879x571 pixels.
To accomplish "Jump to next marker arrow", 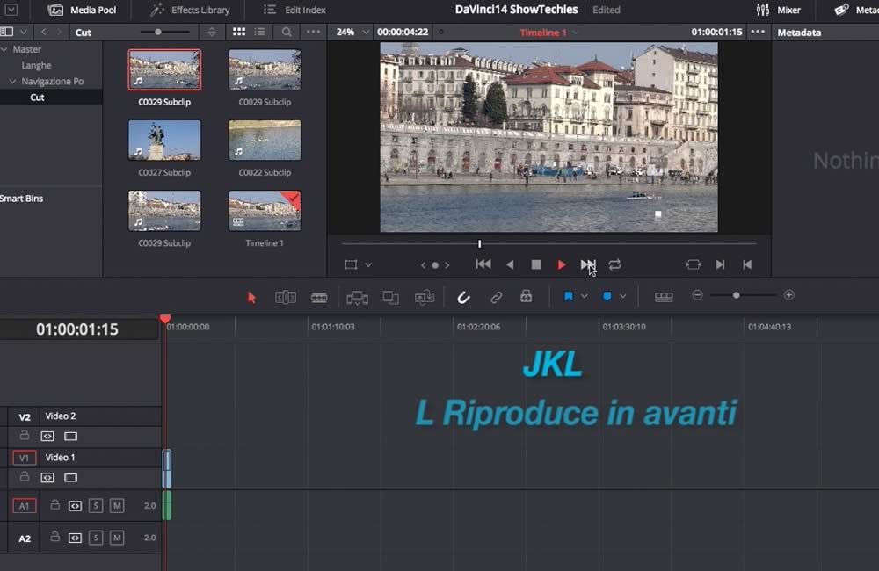I will point(447,265).
